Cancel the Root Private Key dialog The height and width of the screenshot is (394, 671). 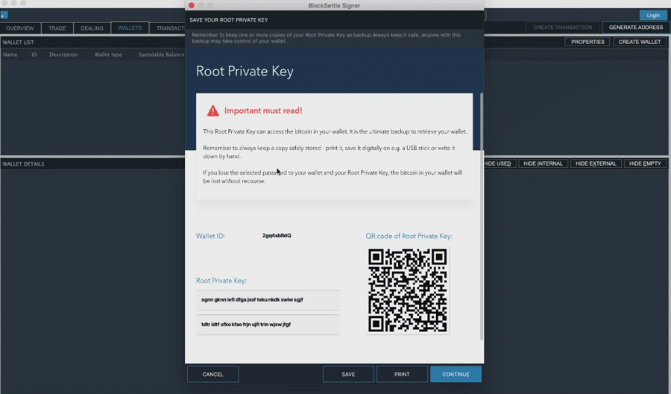(212, 374)
